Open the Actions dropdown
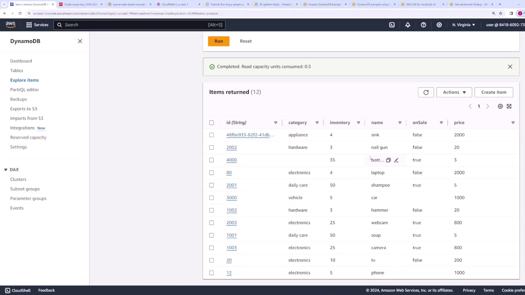This screenshot has height=295, width=525. (454, 92)
